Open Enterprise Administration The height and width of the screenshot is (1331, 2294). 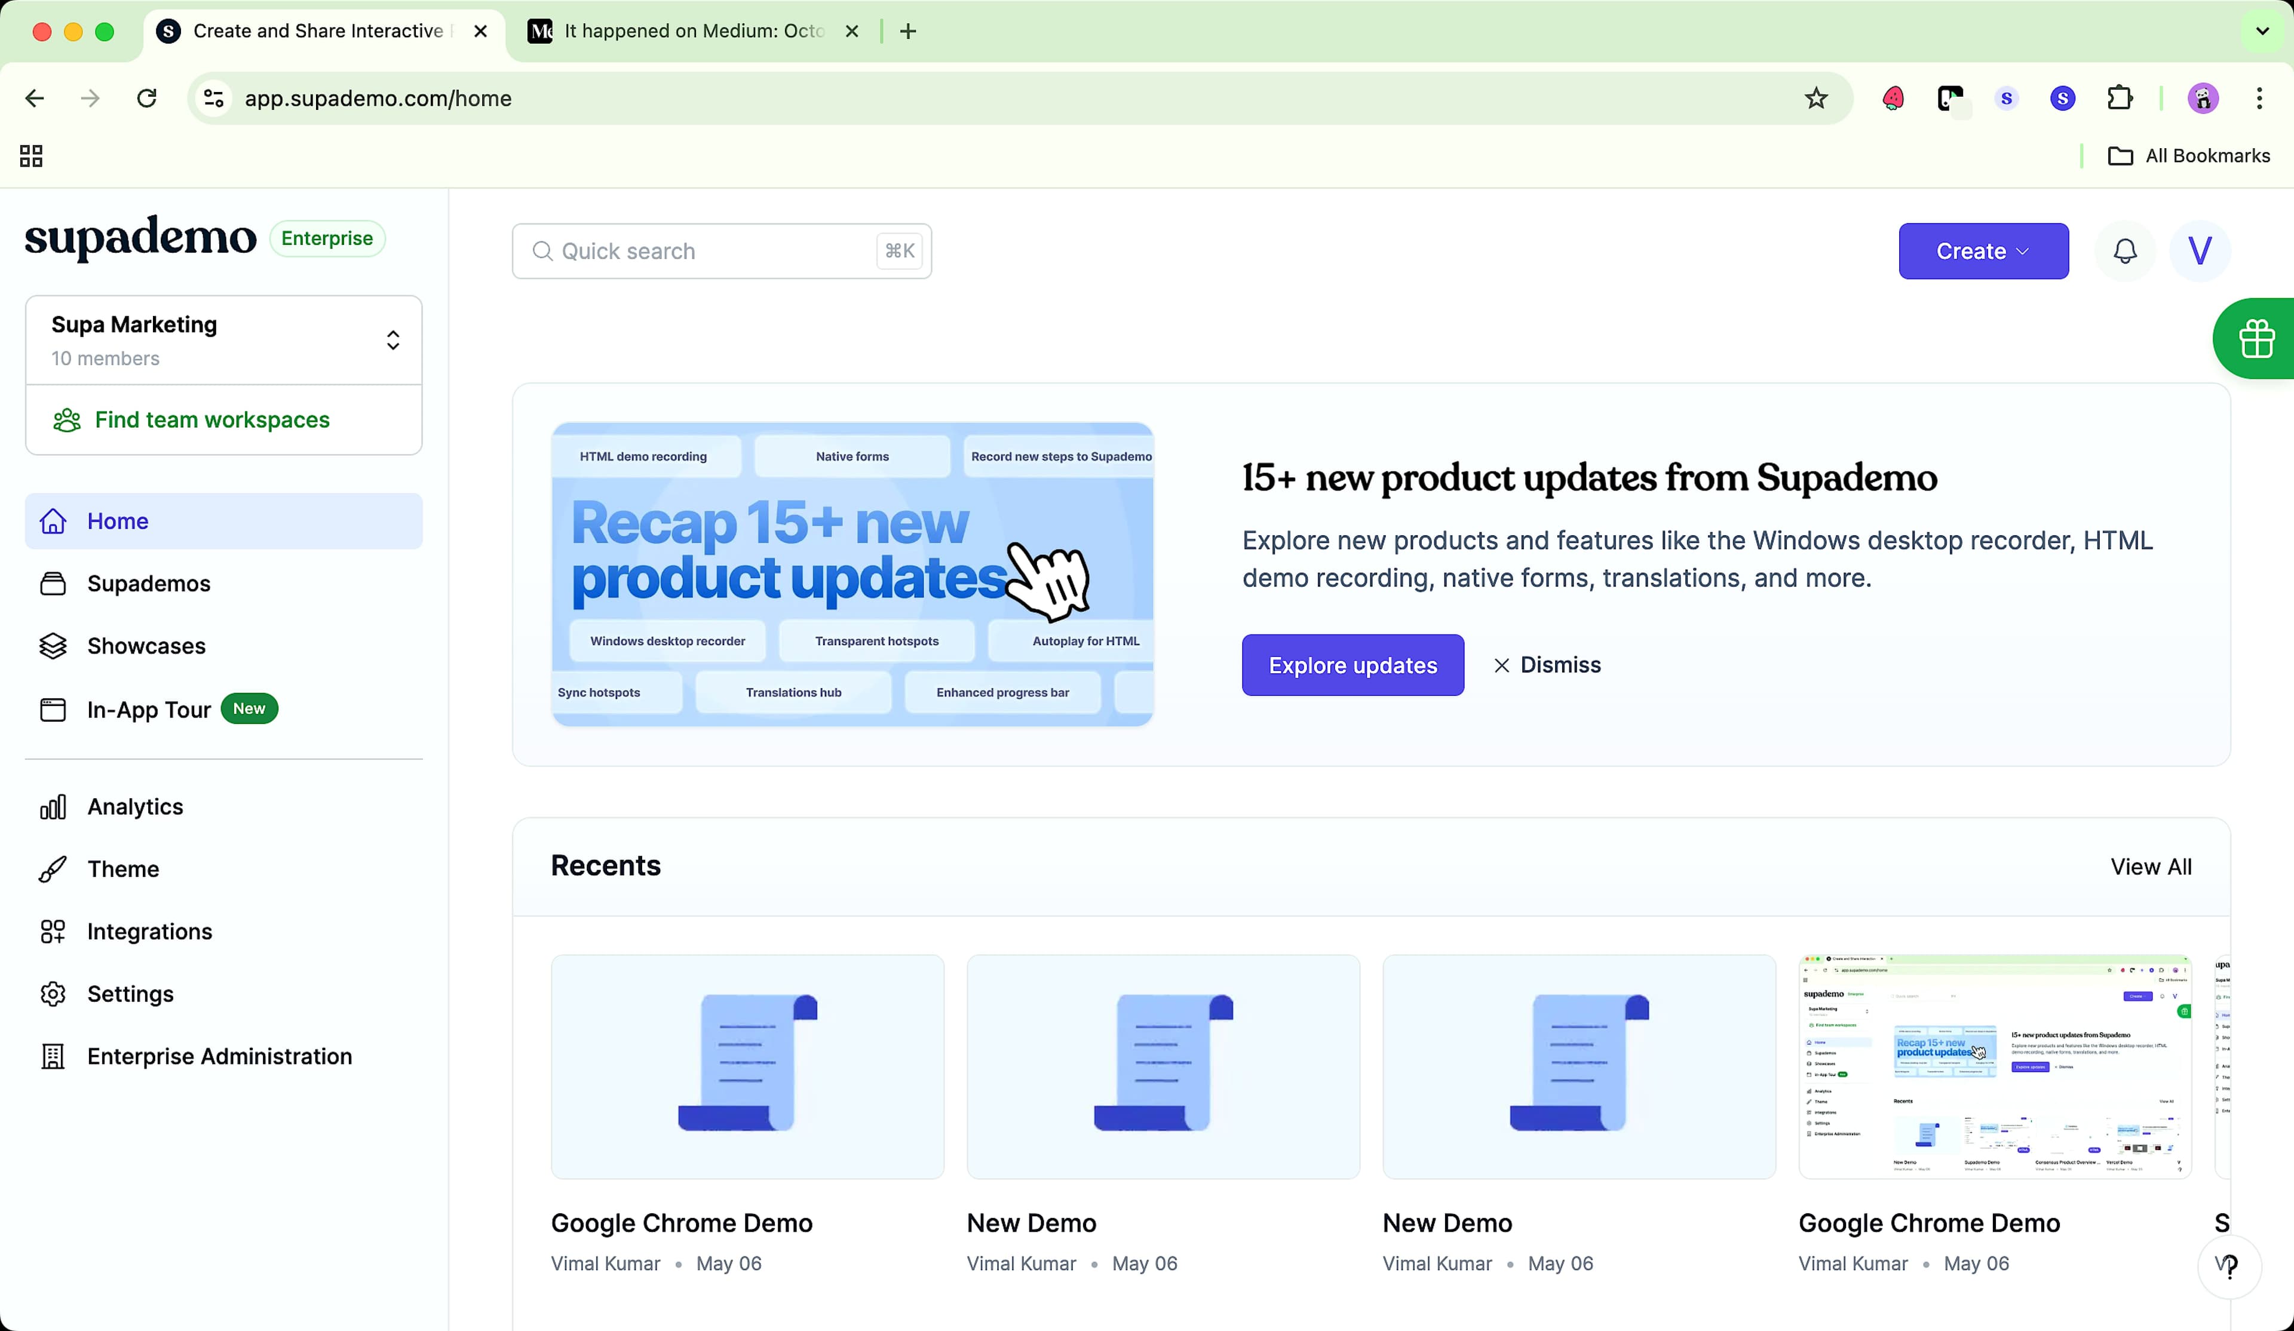(223, 1056)
